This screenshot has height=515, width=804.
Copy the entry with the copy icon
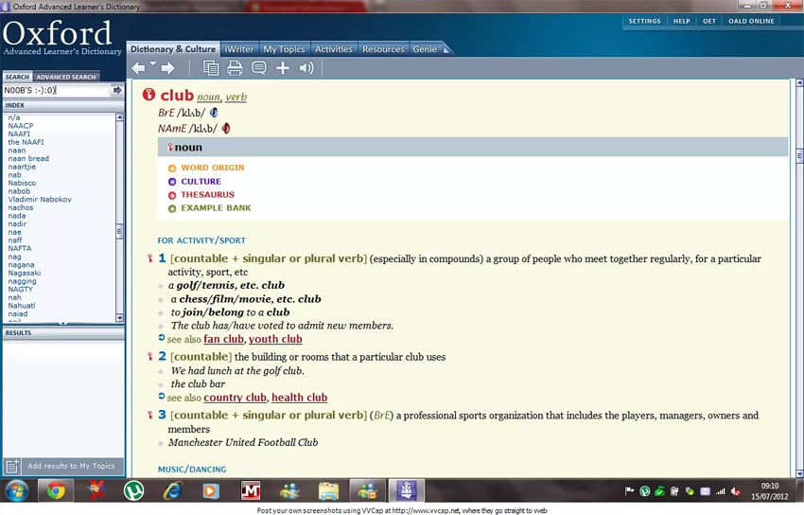coord(210,68)
